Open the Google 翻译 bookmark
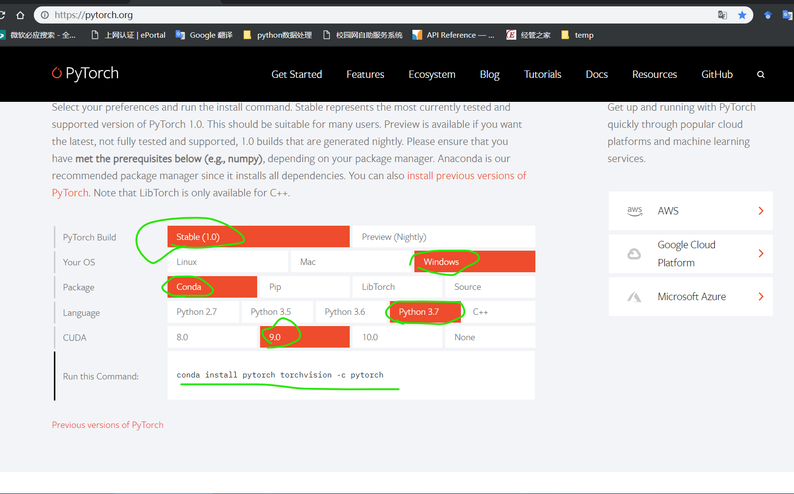Viewport: 794px width, 494px height. click(x=204, y=35)
